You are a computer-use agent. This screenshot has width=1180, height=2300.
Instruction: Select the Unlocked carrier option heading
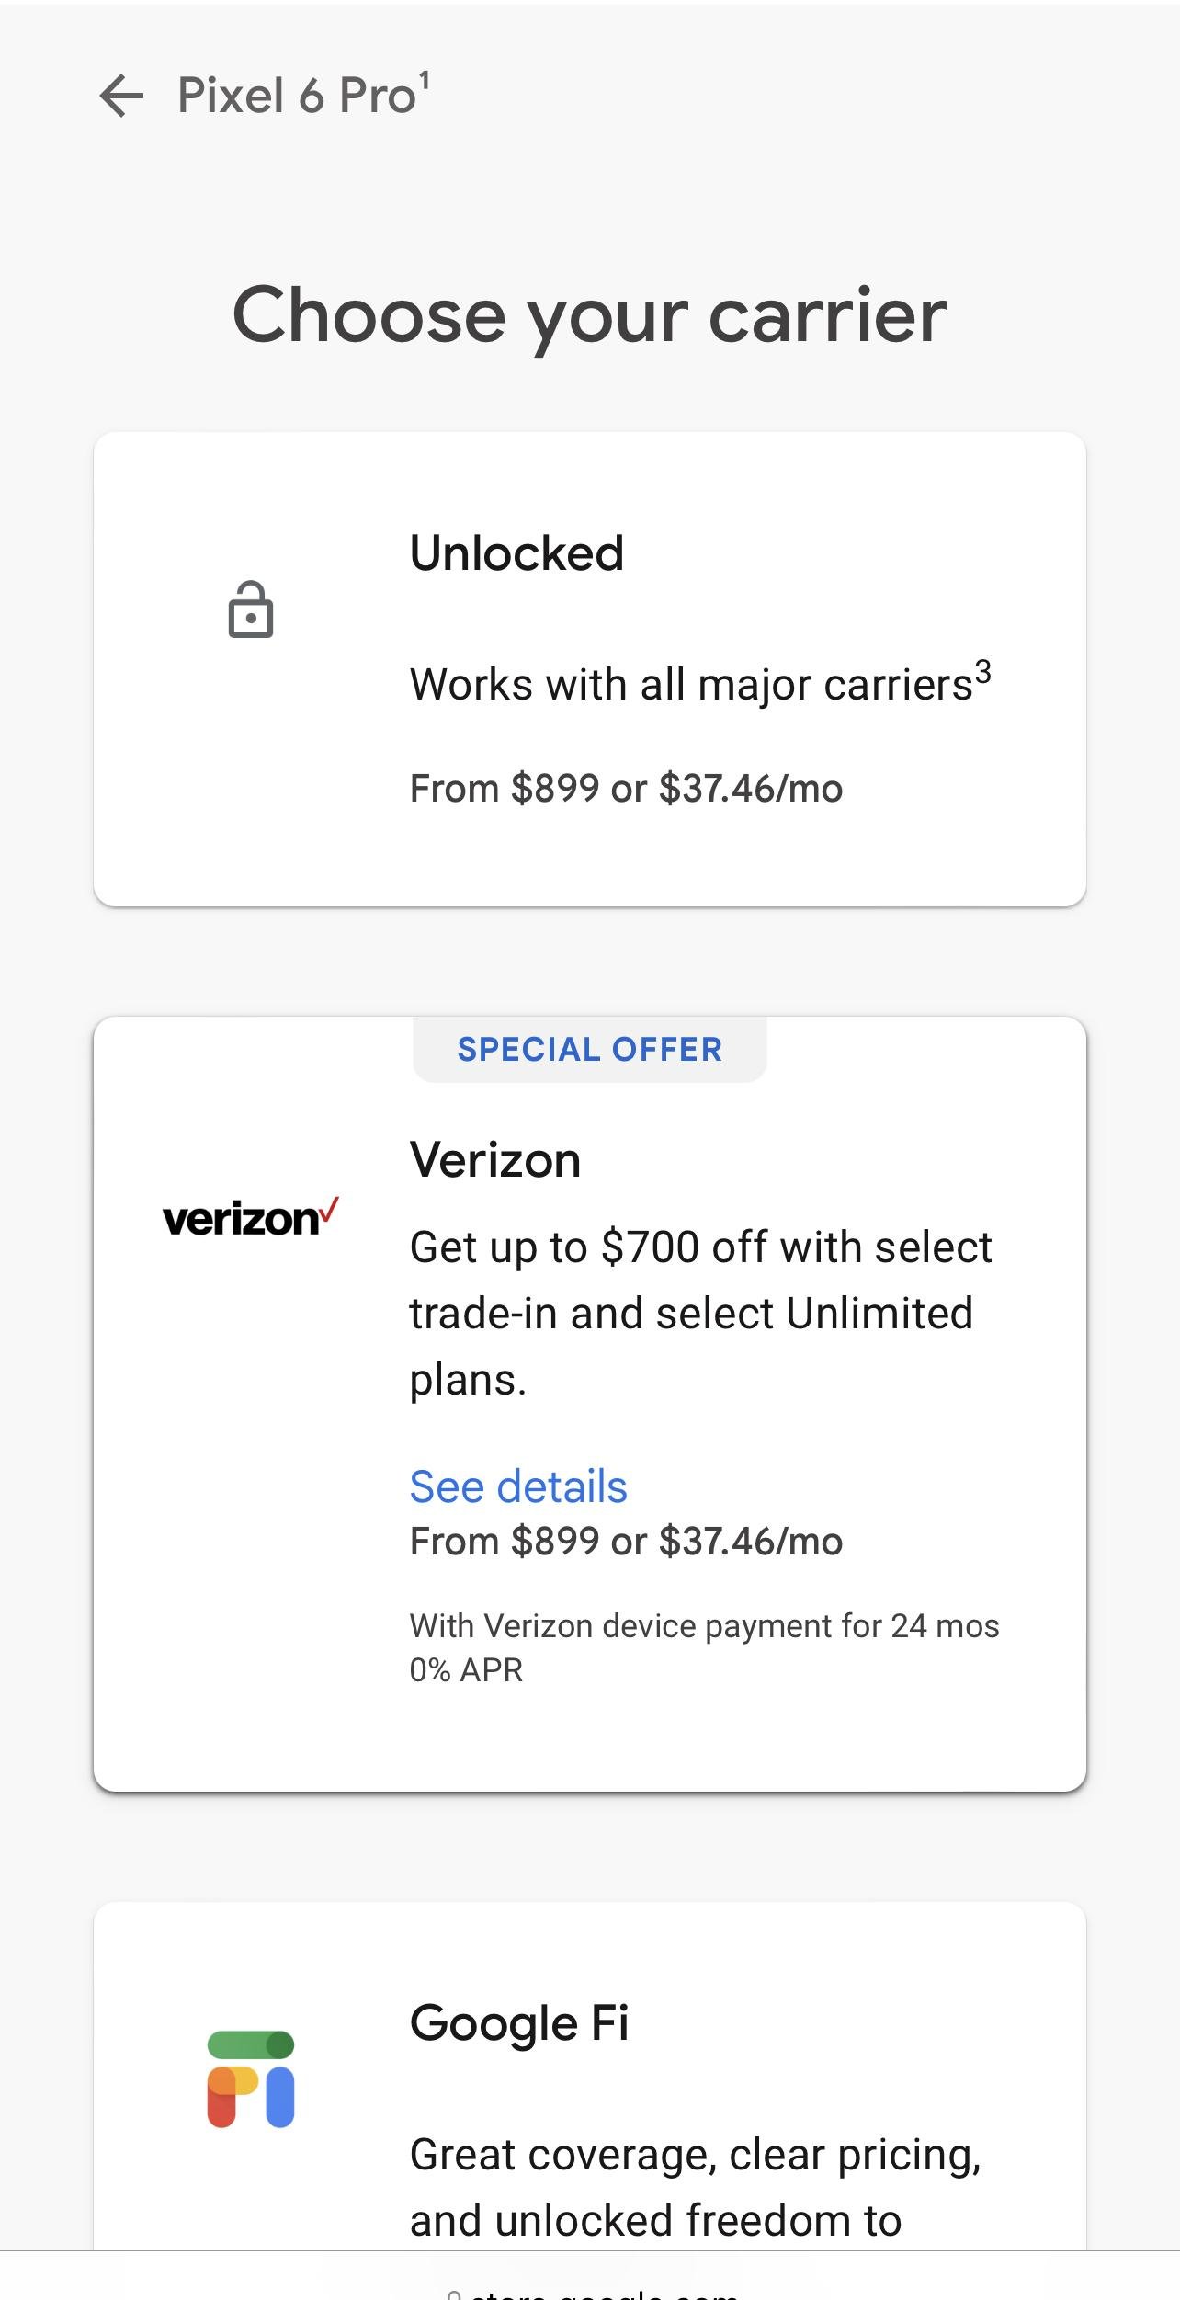pyautogui.click(x=516, y=553)
